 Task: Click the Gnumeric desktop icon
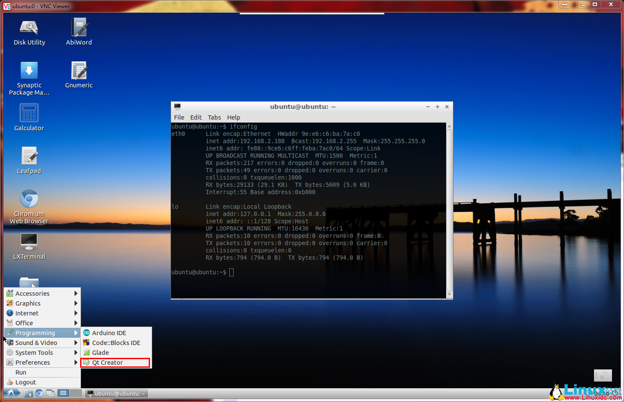(x=79, y=74)
